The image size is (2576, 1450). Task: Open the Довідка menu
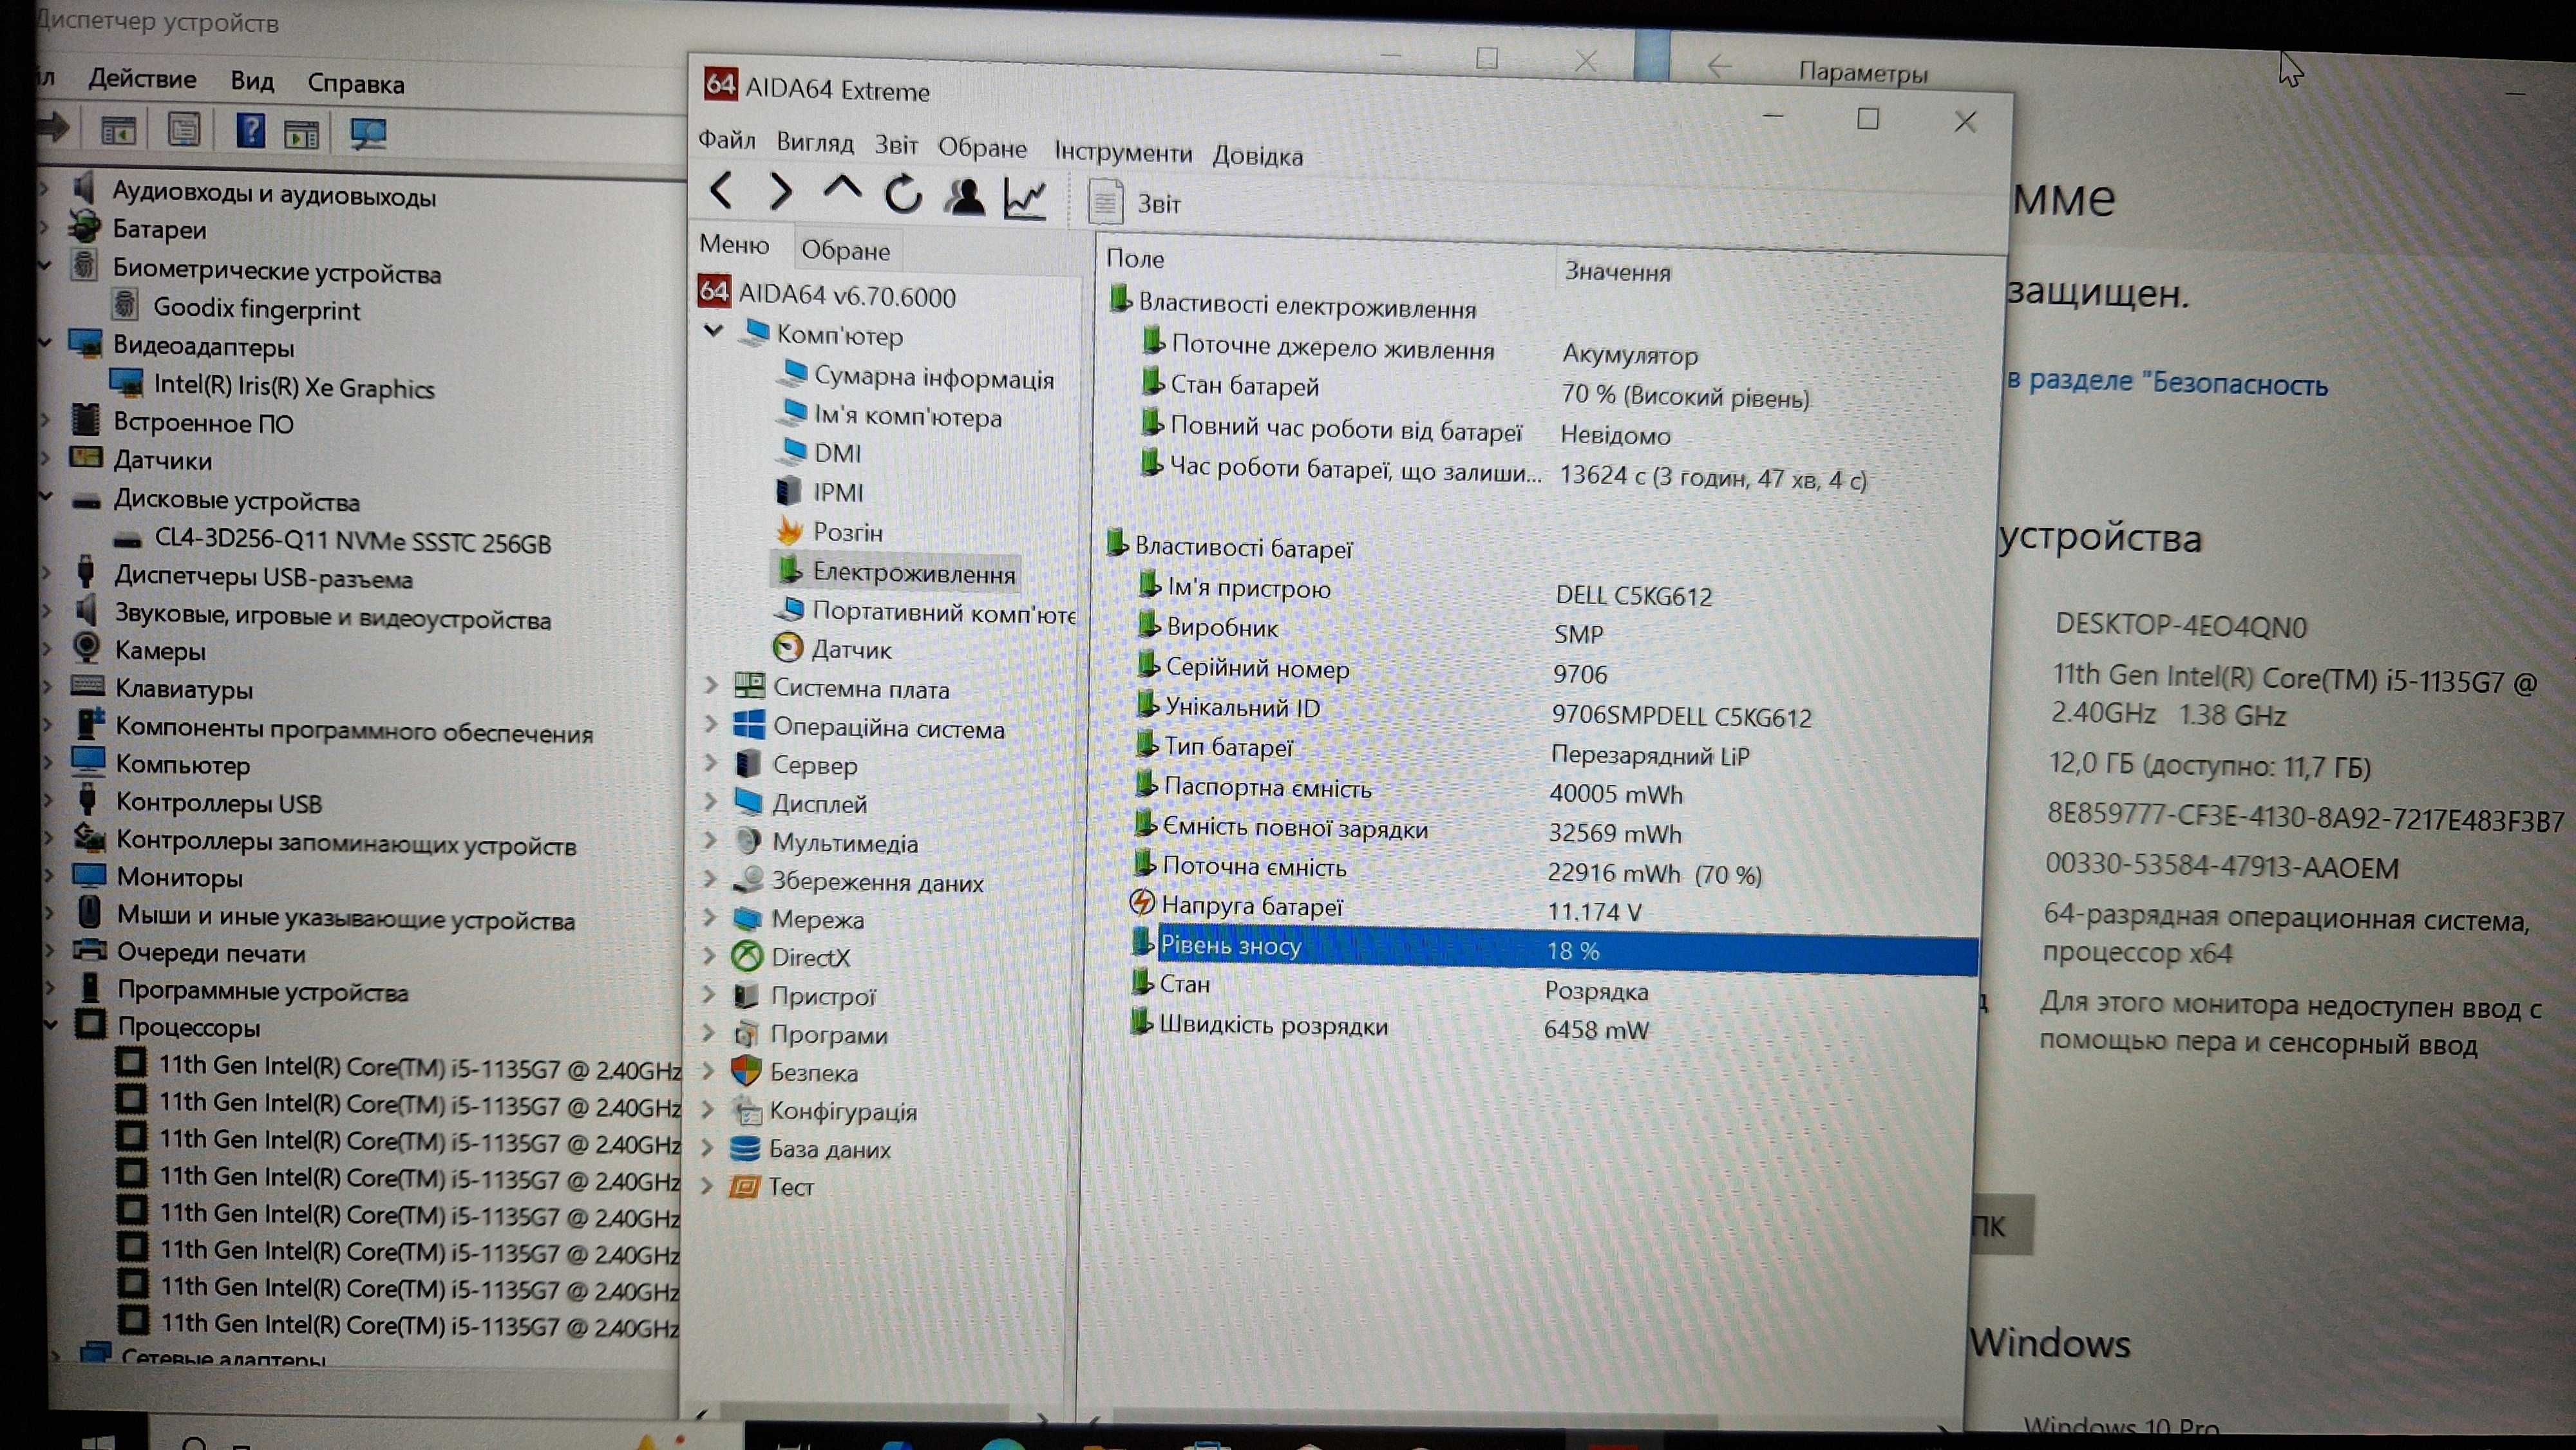click(x=1258, y=155)
